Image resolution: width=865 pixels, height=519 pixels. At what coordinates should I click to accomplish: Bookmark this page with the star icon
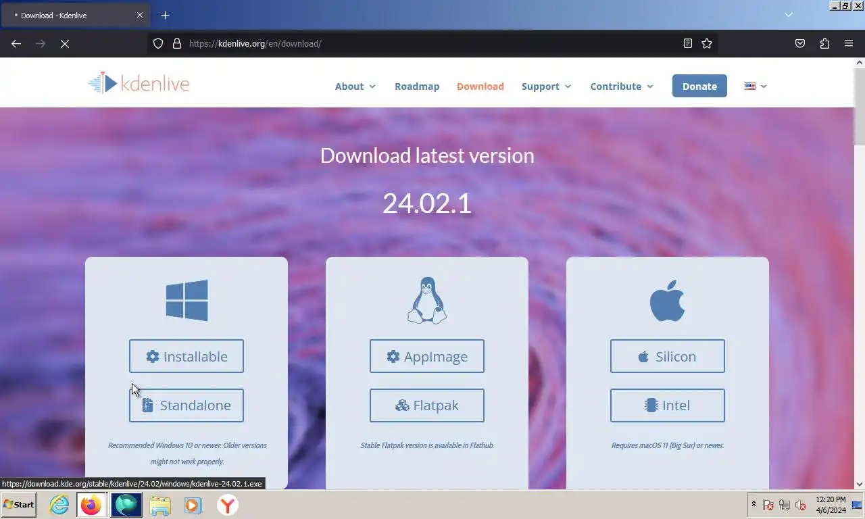pos(707,43)
